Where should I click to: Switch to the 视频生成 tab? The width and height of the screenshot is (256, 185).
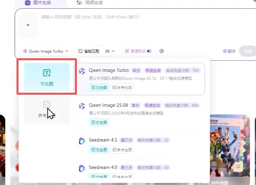[90, 2]
